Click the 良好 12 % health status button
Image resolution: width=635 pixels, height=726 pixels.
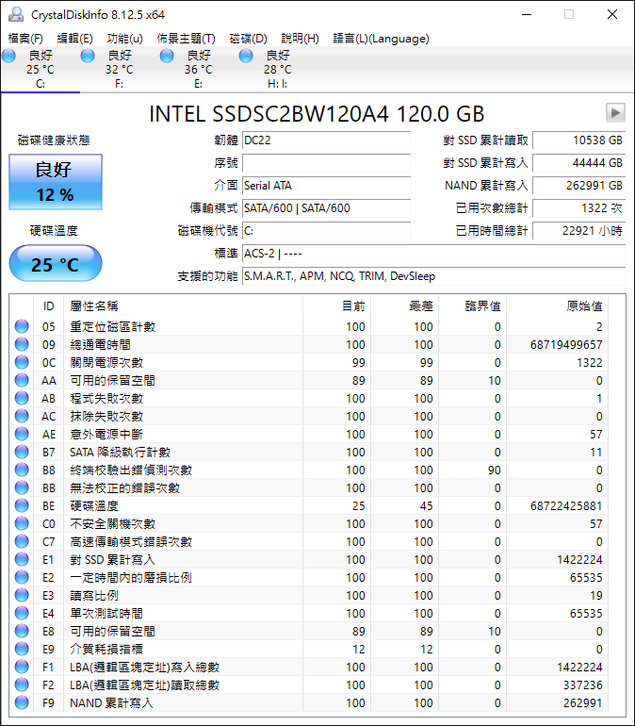click(56, 182)
